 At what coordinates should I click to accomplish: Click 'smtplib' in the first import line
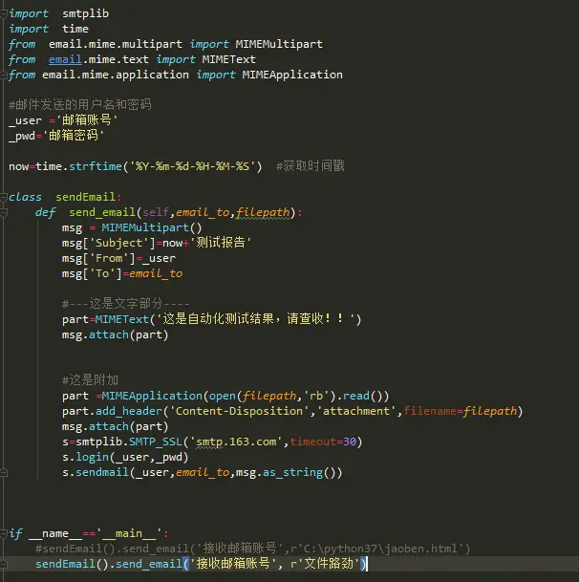click(85, 13)
